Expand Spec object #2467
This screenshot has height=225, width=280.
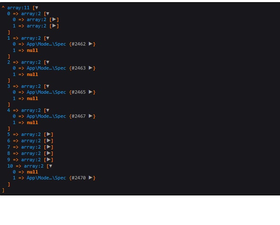pos(91,116)
